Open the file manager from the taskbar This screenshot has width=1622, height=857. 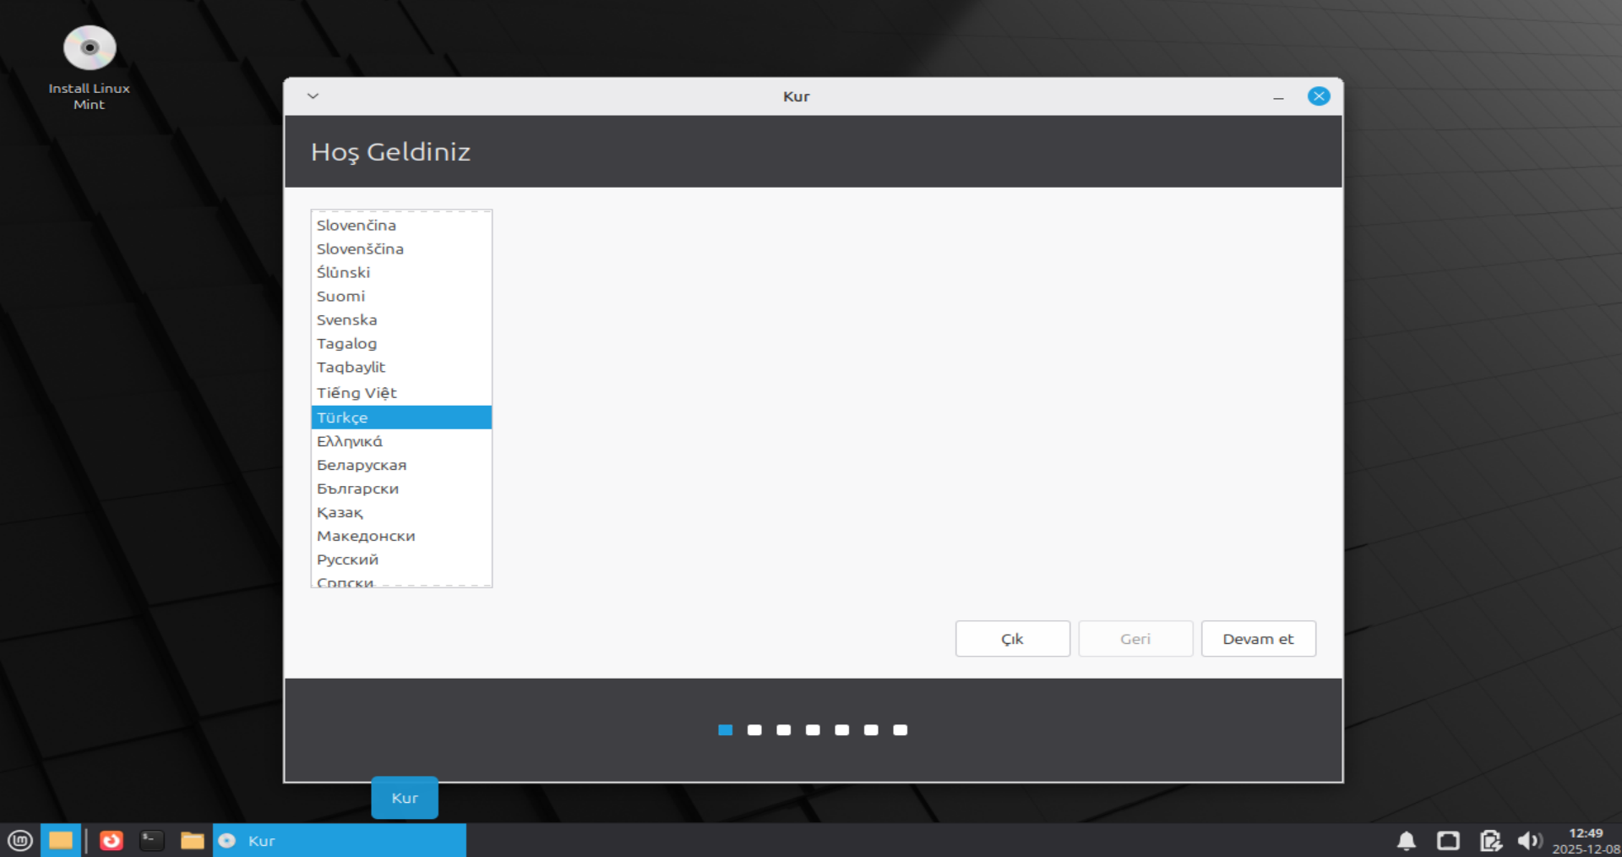[193, 840]
